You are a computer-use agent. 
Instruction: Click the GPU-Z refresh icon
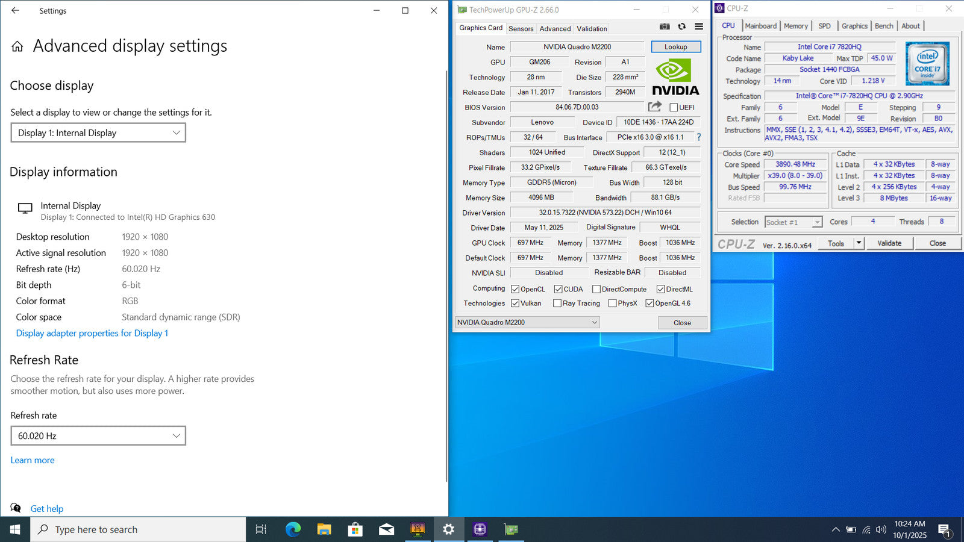681,26
